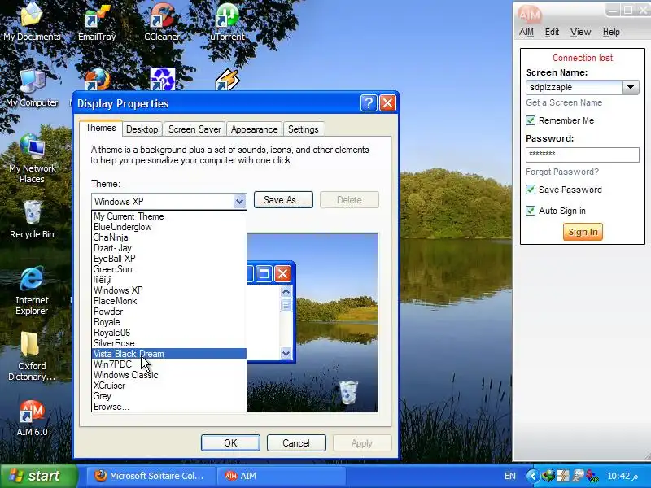The image size is (651, 488).
Task: Click the Screen Name field showing sdpizzapie
Action: pos(574,87)
